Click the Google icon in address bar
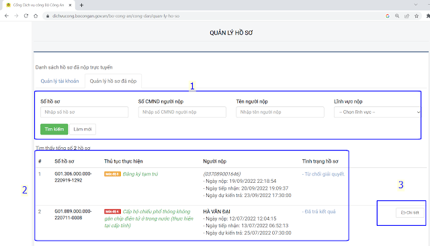The width and height of the screenshot is (430, 246). [388, 16]
